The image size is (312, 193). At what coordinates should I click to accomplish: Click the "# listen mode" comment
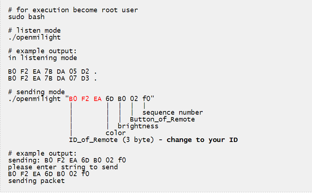[x=34, y=30]
